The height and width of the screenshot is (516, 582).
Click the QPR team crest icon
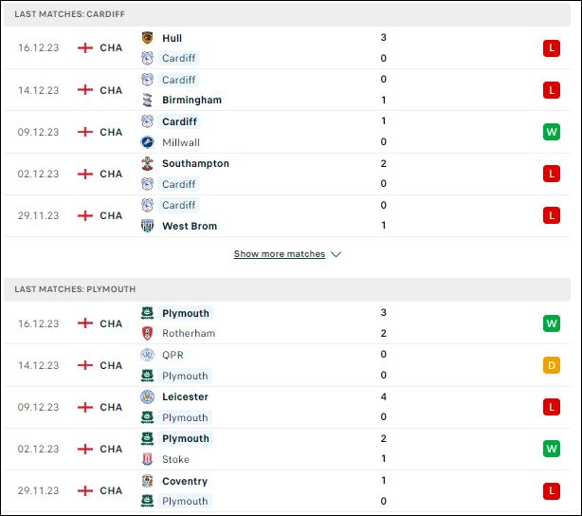(x=147, y=355)
